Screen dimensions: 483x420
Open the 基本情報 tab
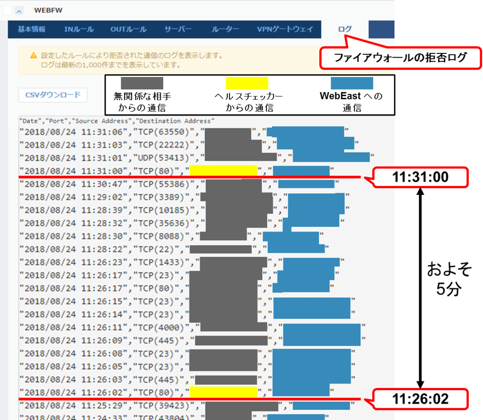[32, 29]
